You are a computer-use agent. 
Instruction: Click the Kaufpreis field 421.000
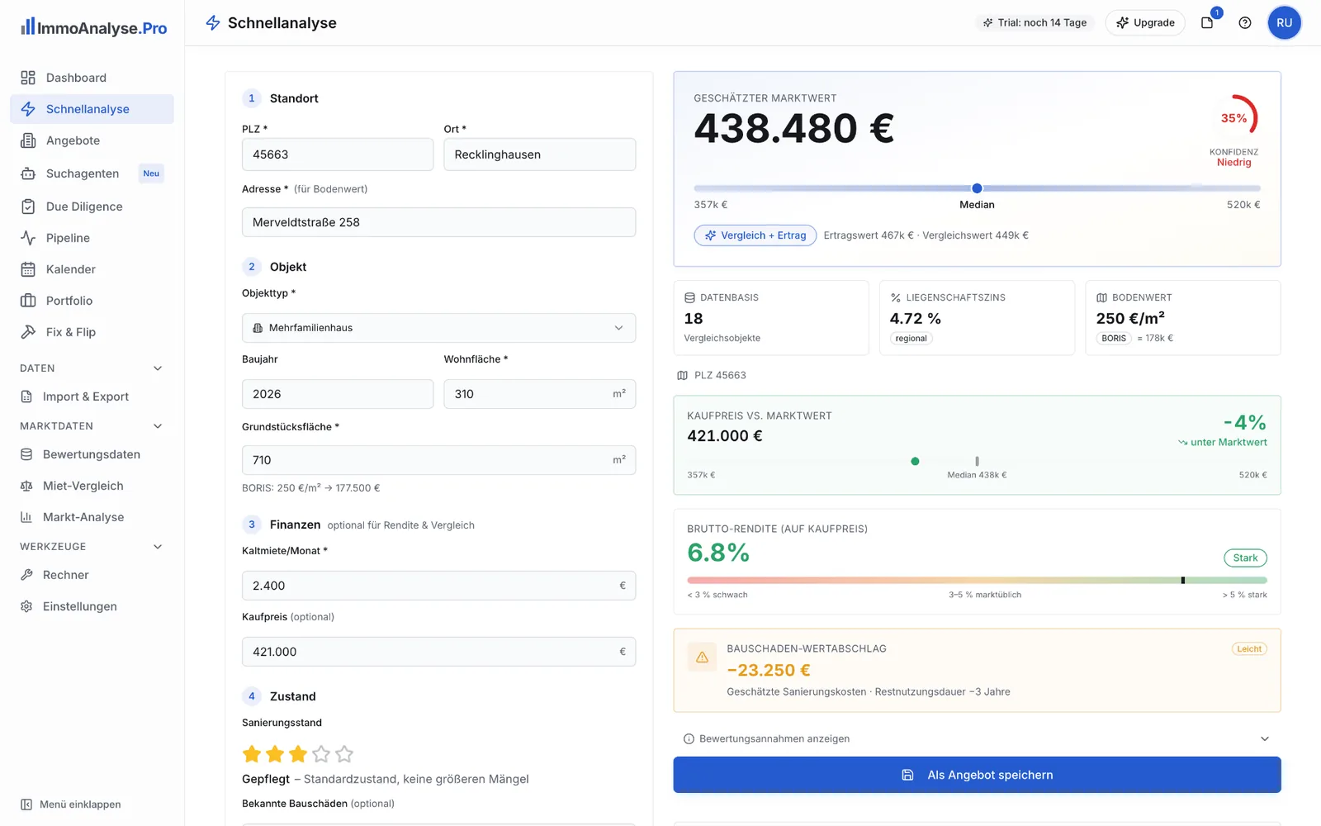pos(438,652)
